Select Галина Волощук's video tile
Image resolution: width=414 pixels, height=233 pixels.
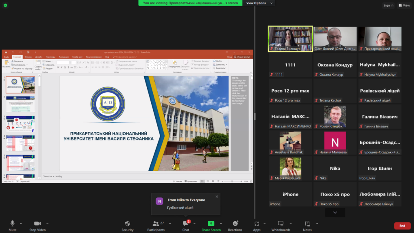[290, 39]
